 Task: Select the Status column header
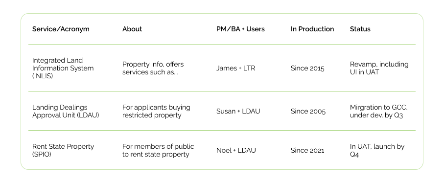click(x=360, y=29)
